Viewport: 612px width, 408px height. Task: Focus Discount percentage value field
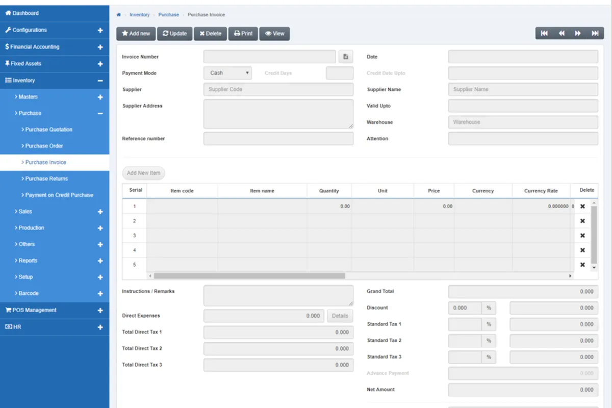click(465, 308)
